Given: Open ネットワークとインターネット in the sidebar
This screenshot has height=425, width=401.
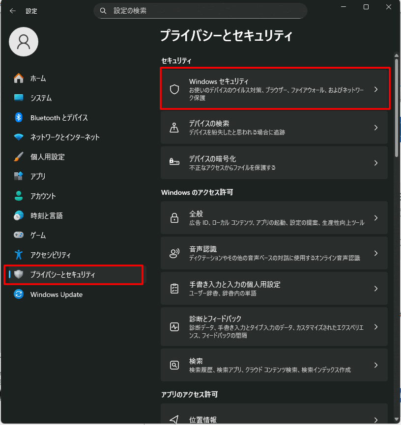Looking at the screenshot, I should (64, 137).
